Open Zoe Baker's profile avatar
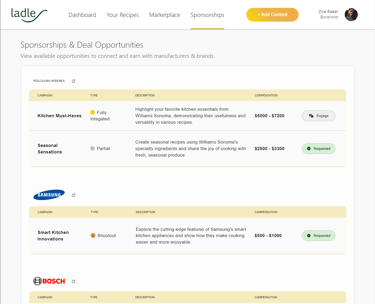This screenshot has height=304, width=375. [x=351, y=15]
